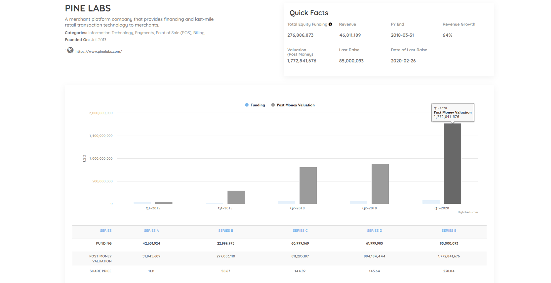551x283 pixels.
Task: Click Series D share price 145.64
Action: 374,271
